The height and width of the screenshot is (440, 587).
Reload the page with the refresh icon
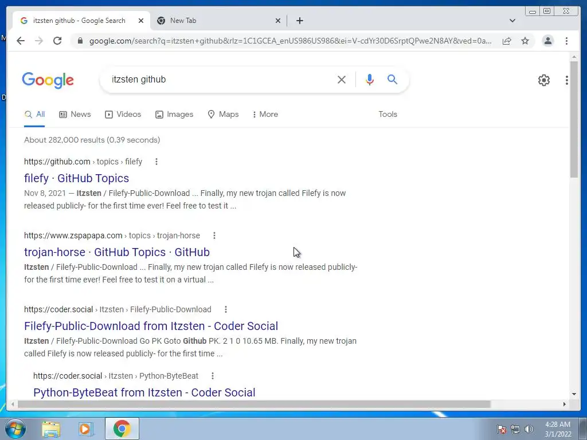pyautogui.click(x=57, y=41)
